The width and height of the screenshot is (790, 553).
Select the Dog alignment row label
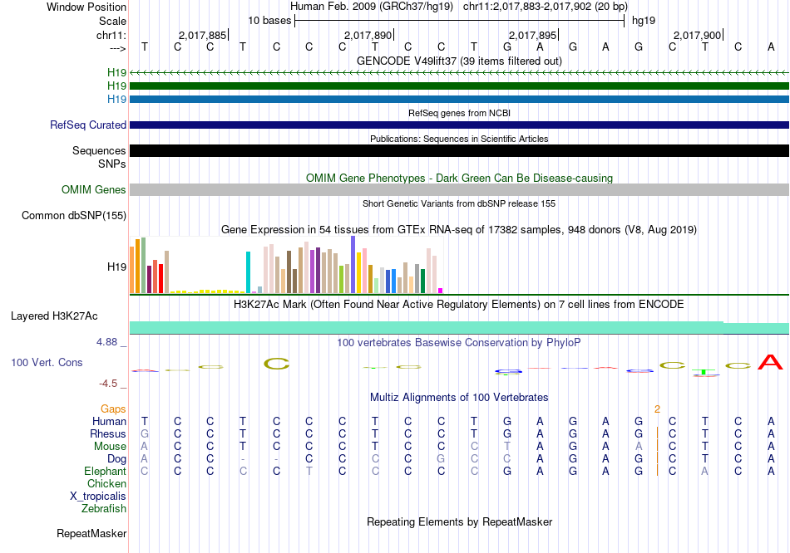point(116,459)
